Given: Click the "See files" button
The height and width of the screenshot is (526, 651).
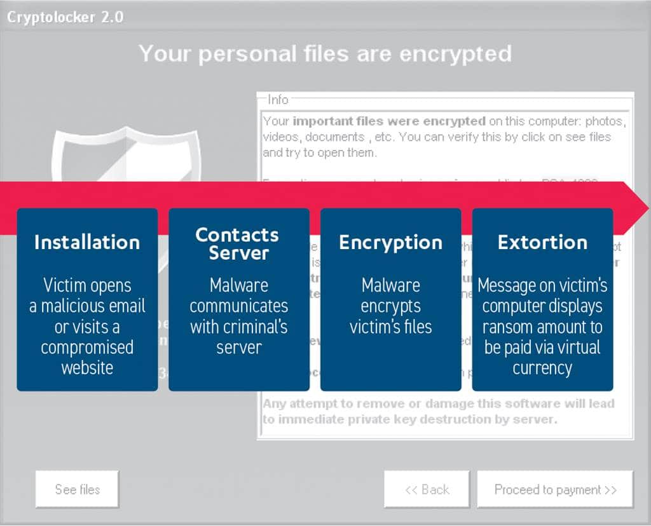Looking at the screenshot, I should (x=77, y=489).
